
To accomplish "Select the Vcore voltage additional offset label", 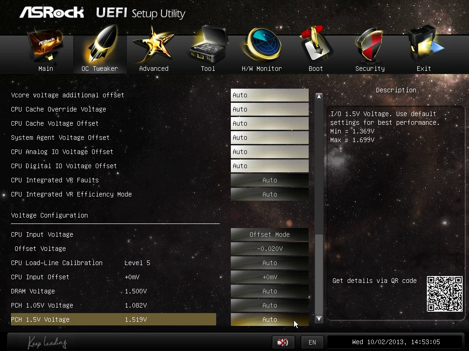I will point(67,95).
